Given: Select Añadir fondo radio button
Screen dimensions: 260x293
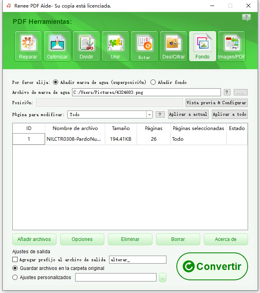Looking at the screenshot, I should pos(153,82).
